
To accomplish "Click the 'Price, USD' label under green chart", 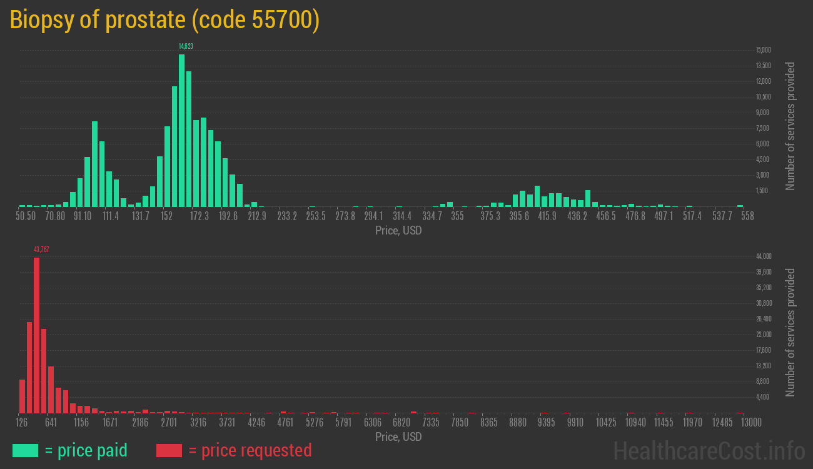I will pyautogui.click(x=398, y=231).
